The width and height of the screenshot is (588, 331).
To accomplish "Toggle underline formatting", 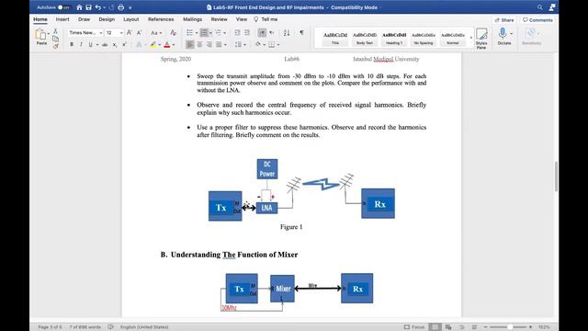I will click(x=90, y=45).
